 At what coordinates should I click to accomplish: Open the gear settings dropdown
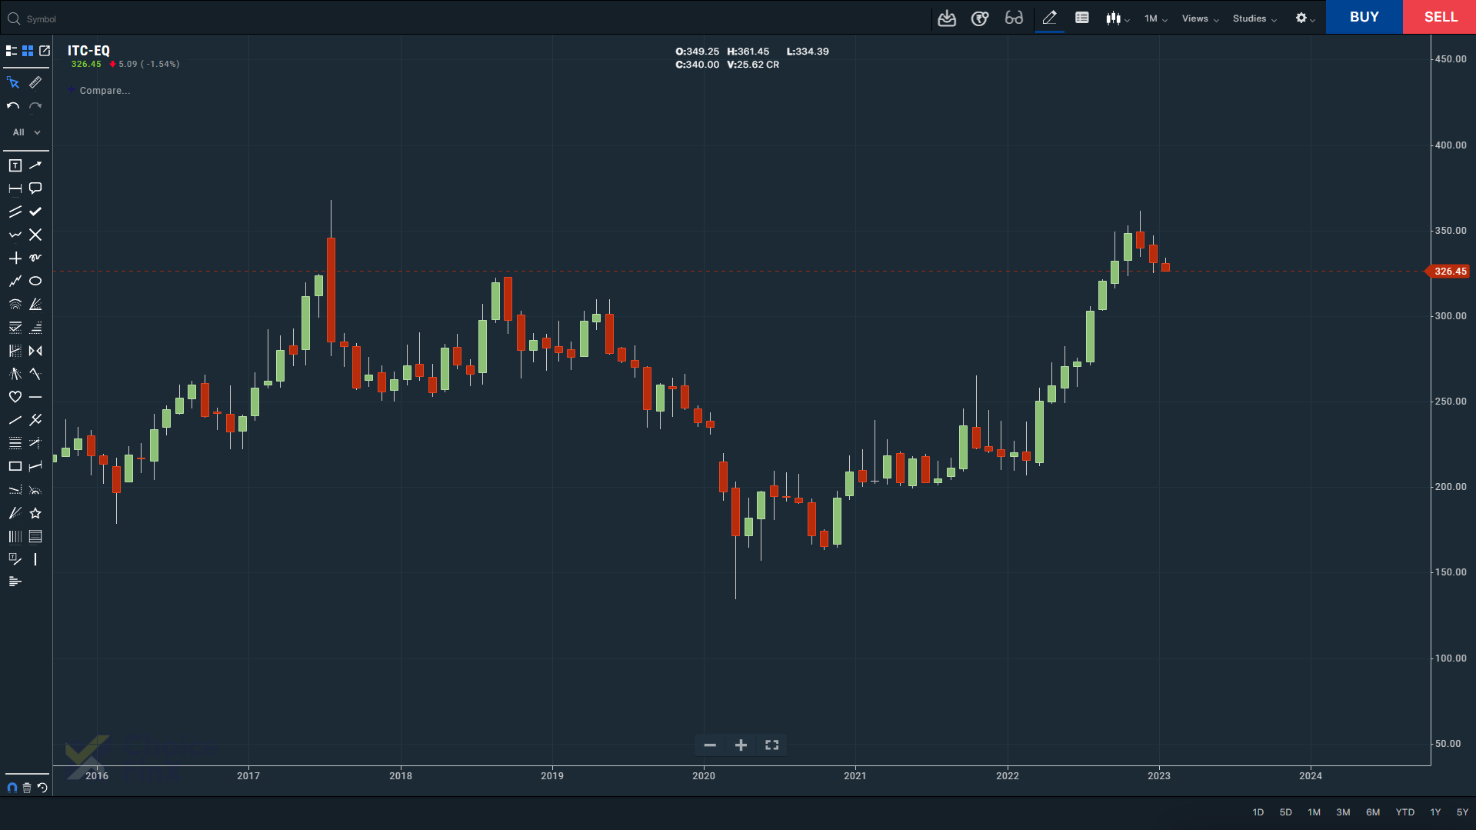point(1304,18)
